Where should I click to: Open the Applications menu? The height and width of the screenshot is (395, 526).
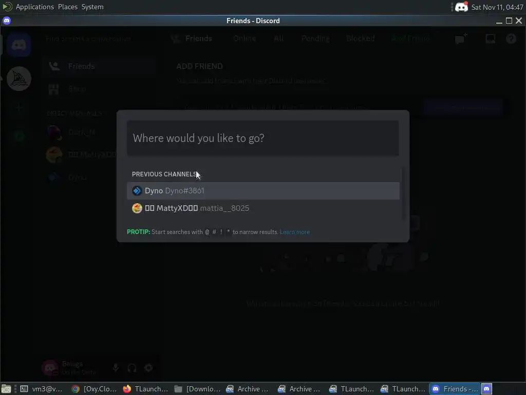tap(35, 7)
